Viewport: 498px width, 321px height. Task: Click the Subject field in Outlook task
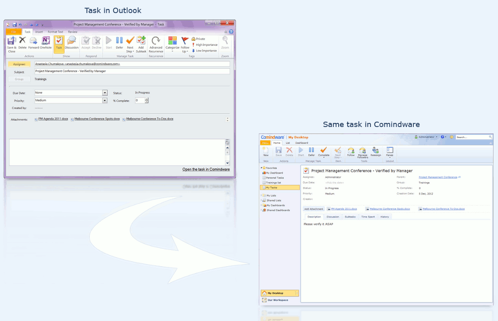pyautogui.click(x=132, y=72)
